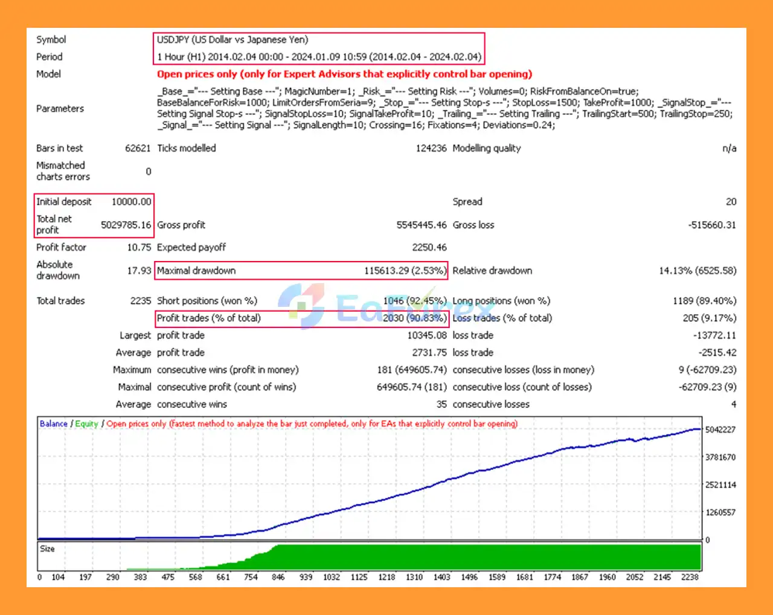Click the Largest loss trade value -13772.11

tap(714, 335)
